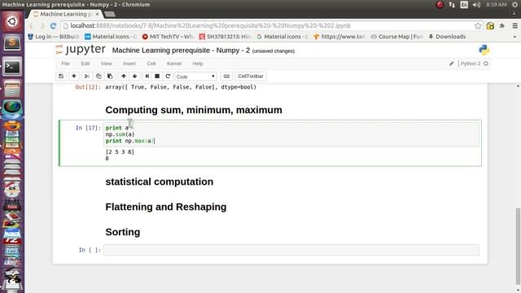Click the address bar URL
Image resolution: width=521 pixels, height=293 pixels.
tap(210, 25)
